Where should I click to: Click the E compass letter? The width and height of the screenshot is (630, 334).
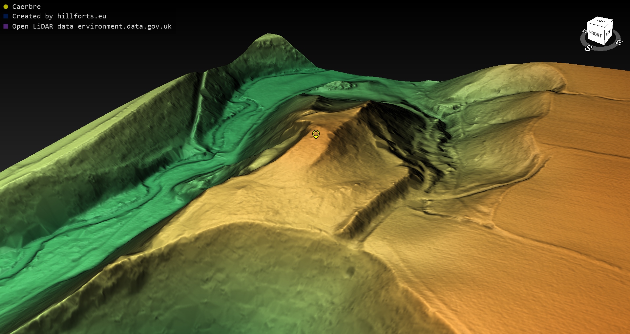click(619, 42)
